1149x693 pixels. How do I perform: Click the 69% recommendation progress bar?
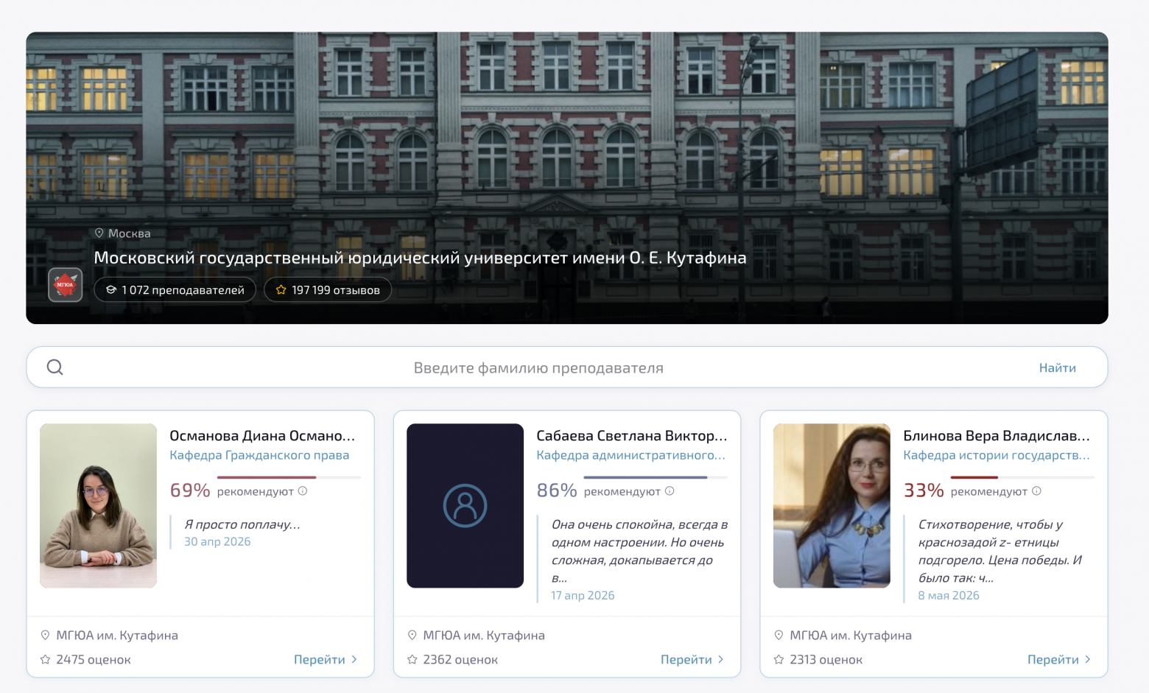coord(289,477)
